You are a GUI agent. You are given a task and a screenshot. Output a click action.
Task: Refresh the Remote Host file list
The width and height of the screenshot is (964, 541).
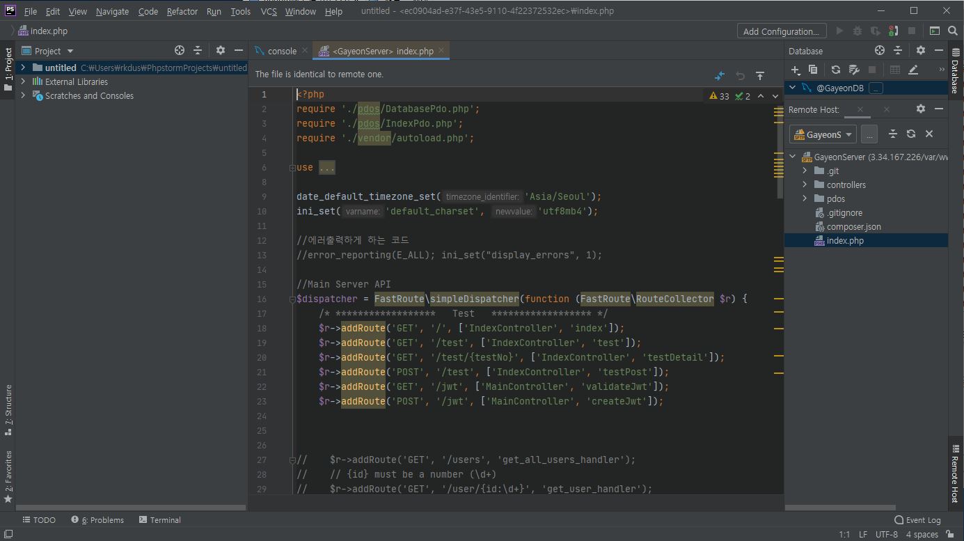click(x=910, y=134)
